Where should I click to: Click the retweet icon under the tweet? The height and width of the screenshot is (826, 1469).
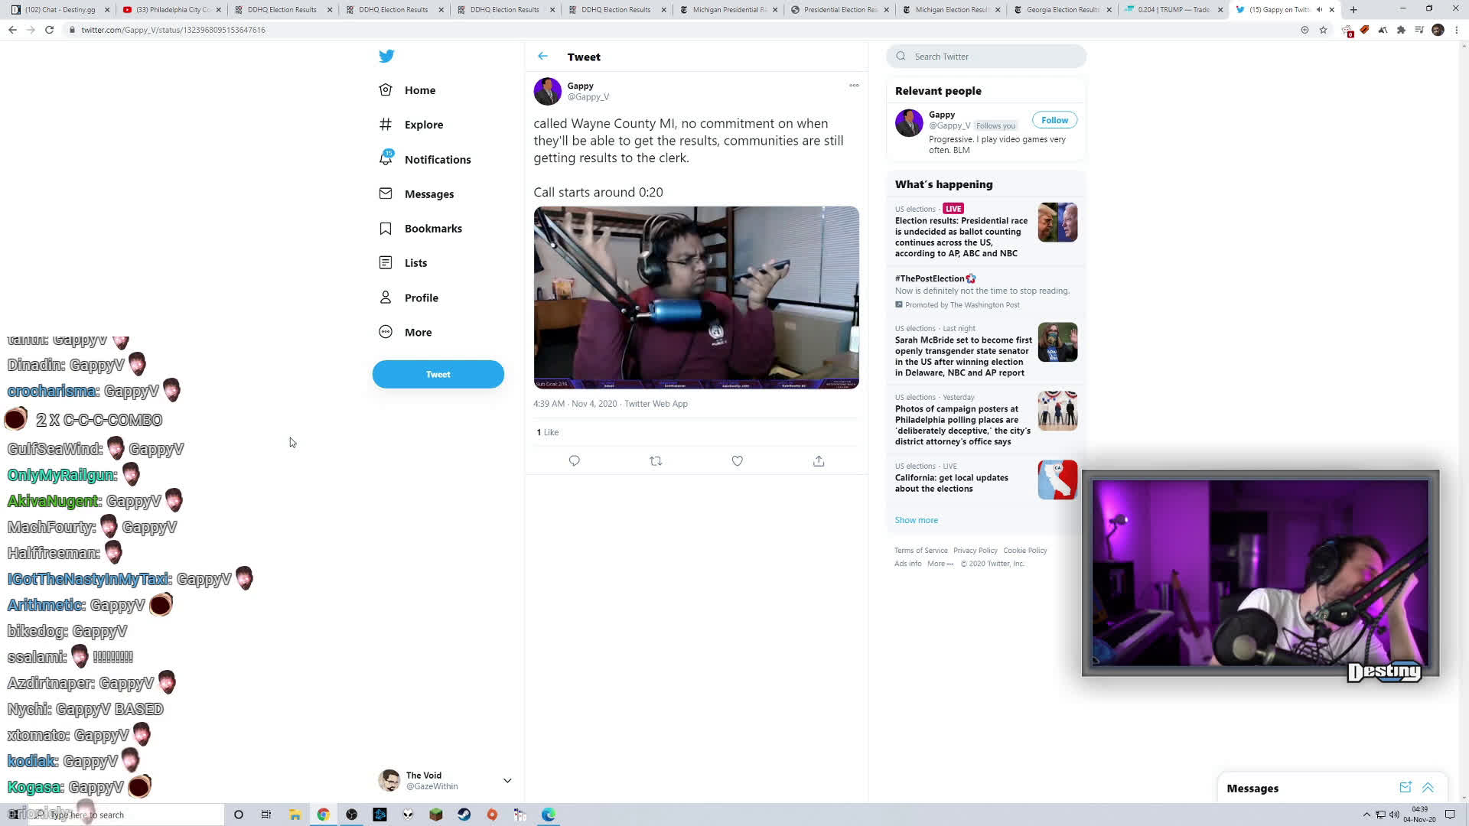(x=656, y=461)
